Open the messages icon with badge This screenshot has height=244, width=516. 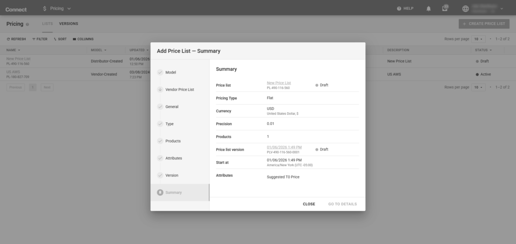[444, 9]
